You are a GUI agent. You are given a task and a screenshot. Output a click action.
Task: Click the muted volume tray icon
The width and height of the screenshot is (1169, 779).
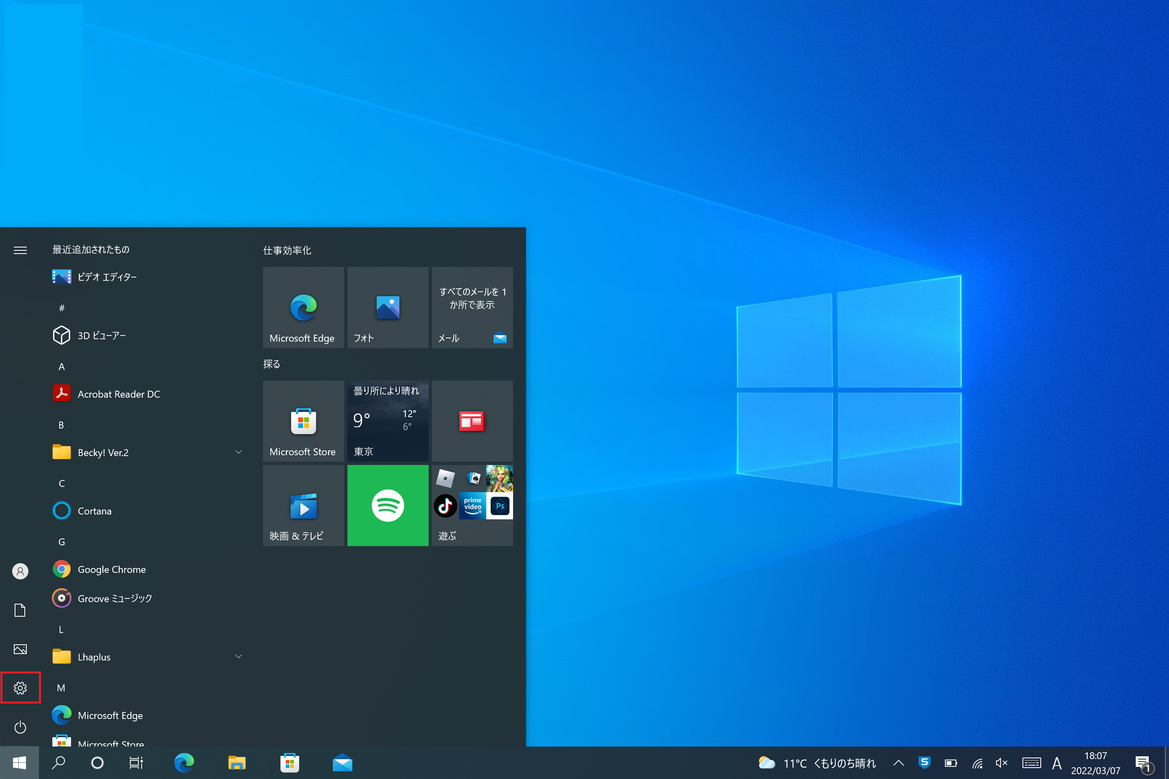(x=1002, y=763)
